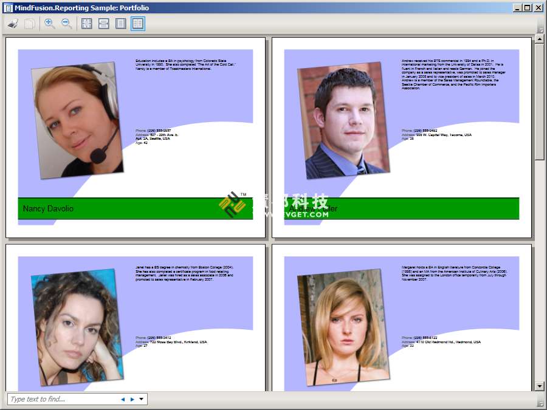Zoom in with the plus magnifier

click(x=50, y=24)
